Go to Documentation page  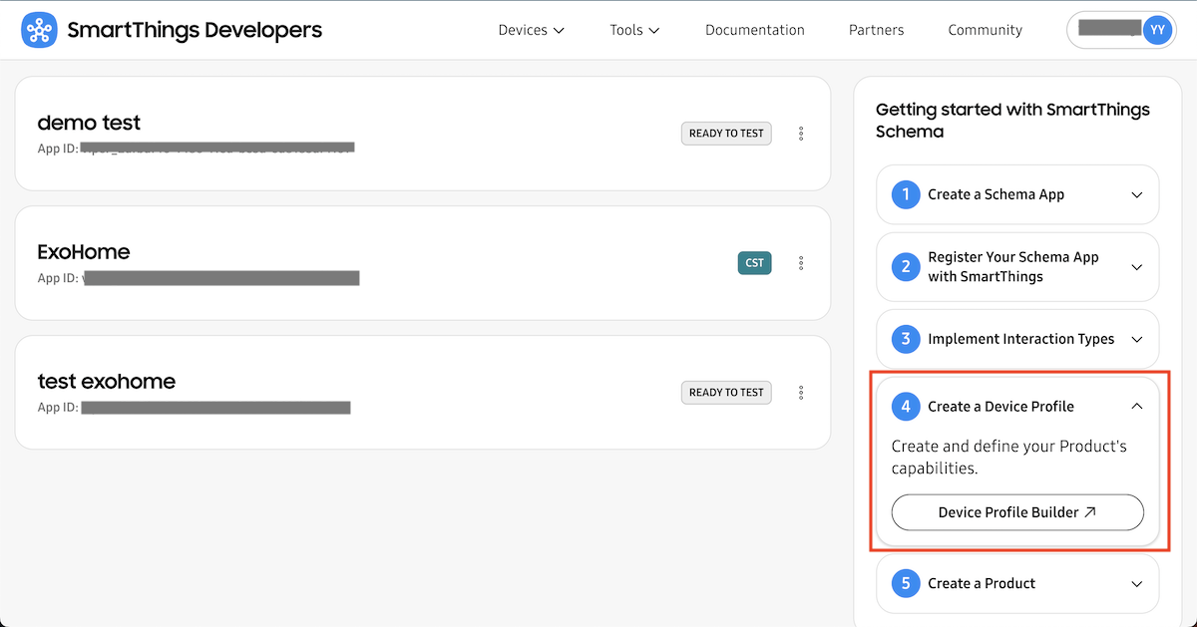(755, 30)
